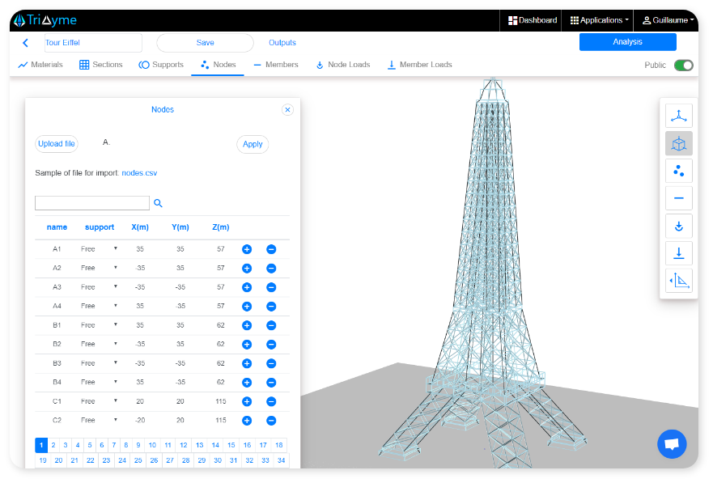Remove node B3 with the minus icon

click(271, 363)
